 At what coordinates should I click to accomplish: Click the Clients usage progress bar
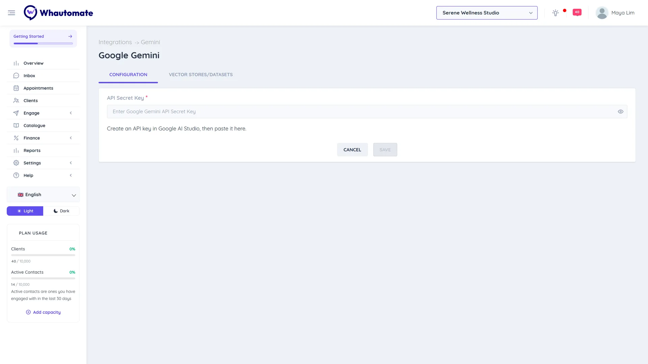click(x=43, y=255)
